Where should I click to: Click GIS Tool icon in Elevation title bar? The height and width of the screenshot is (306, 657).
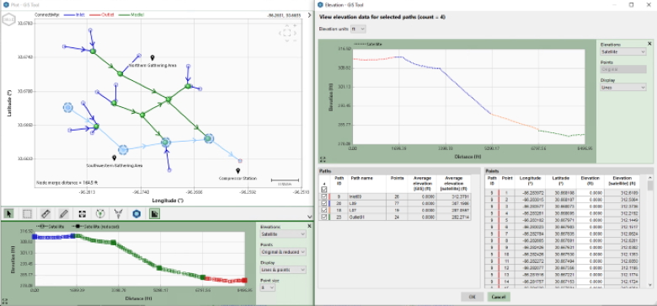(x=321, y=4)
